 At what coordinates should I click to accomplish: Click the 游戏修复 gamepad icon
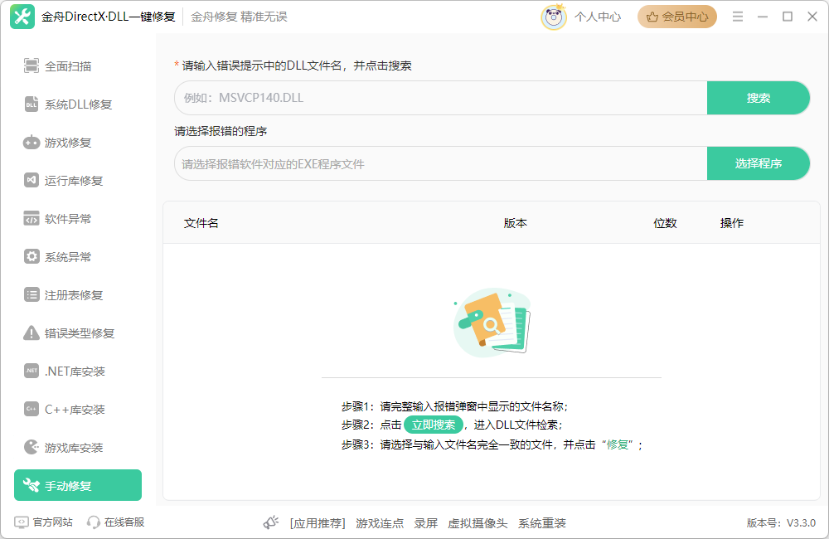point(32,143)
